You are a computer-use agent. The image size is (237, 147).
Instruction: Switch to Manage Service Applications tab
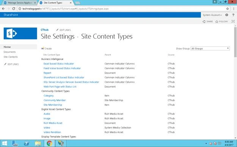coord(20,3)
